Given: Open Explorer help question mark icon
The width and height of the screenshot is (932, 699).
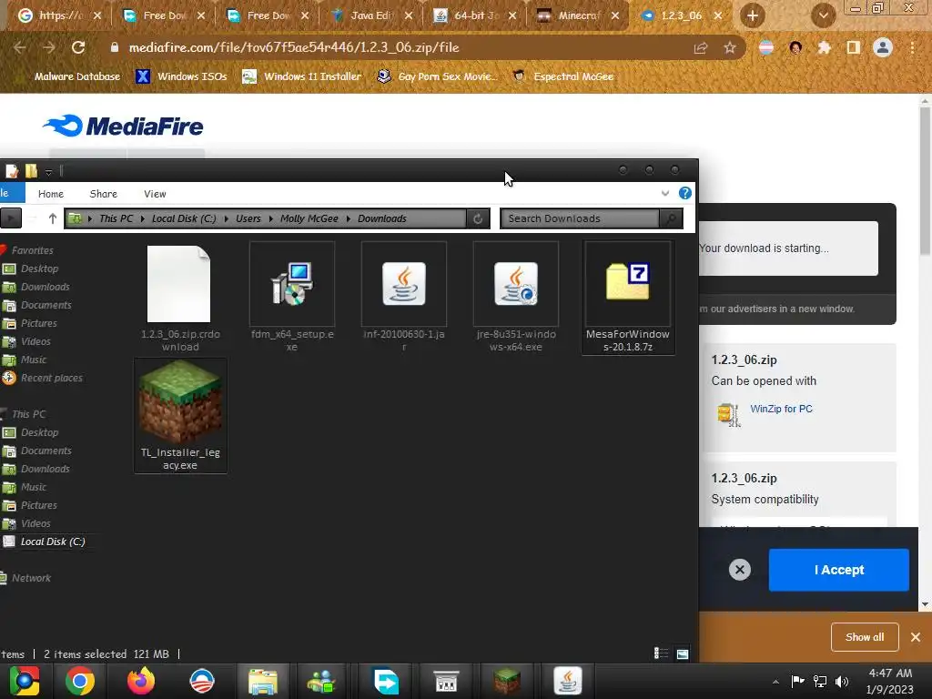Looking at the screenshot, I should (x=684, y=193).
